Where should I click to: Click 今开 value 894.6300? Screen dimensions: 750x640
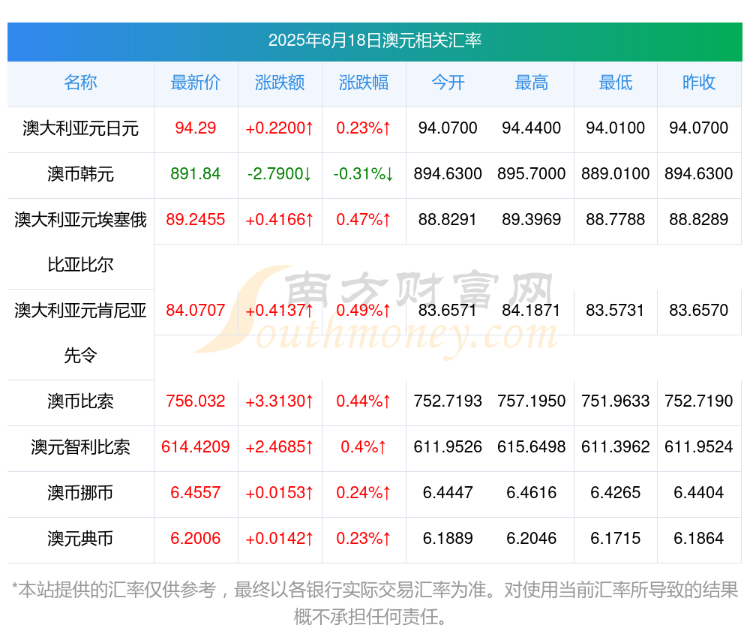click(x=448, y=173)
